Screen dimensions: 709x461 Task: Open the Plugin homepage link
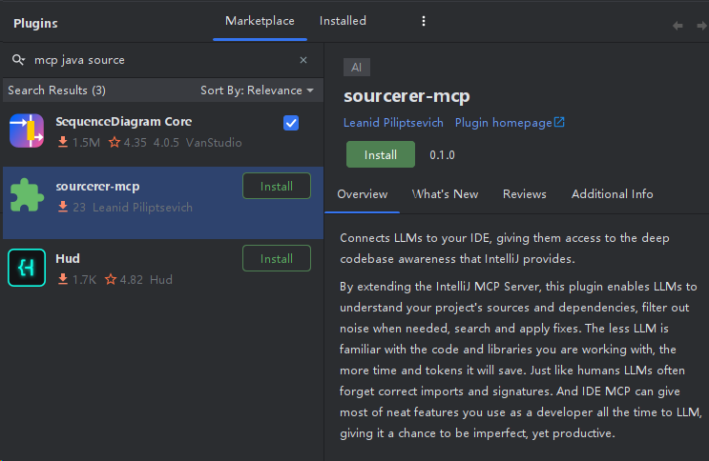(x=503, y=123)
